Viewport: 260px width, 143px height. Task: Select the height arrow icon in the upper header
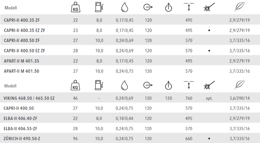[x=189, y=7]
